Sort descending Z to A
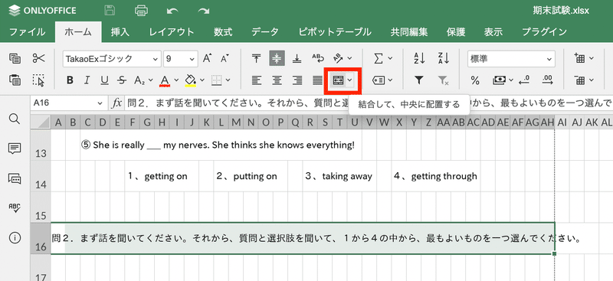This screenshot has width=613, height=281. pos(444,59)
